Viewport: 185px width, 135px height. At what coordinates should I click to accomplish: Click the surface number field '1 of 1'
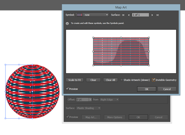(x=140, y=15)
